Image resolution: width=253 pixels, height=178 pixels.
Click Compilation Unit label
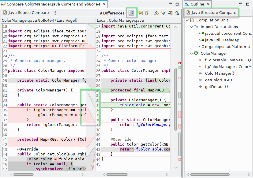pos(212,20)
